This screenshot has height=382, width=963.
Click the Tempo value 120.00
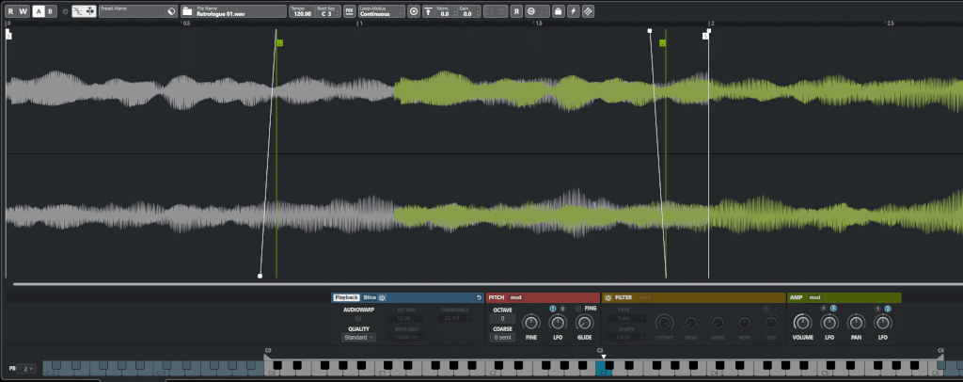tap(302, 11)
